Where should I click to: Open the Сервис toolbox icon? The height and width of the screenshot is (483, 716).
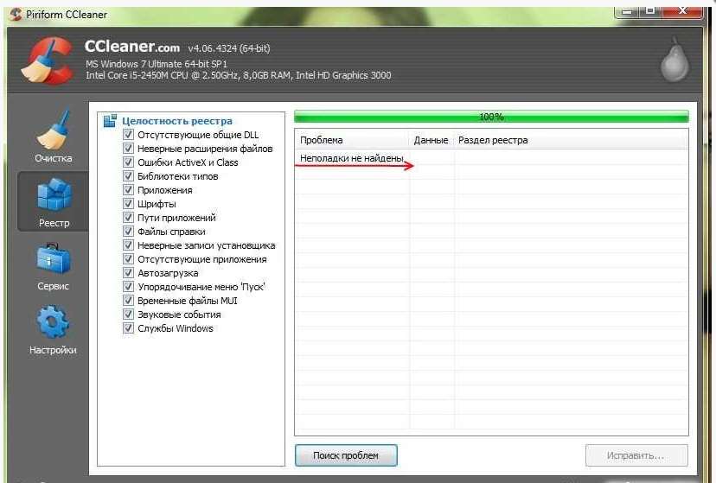tap(54, 259)
